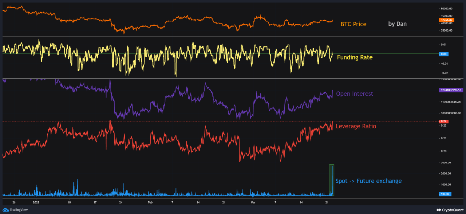Click the purple open interest value tag

[450, 90]
